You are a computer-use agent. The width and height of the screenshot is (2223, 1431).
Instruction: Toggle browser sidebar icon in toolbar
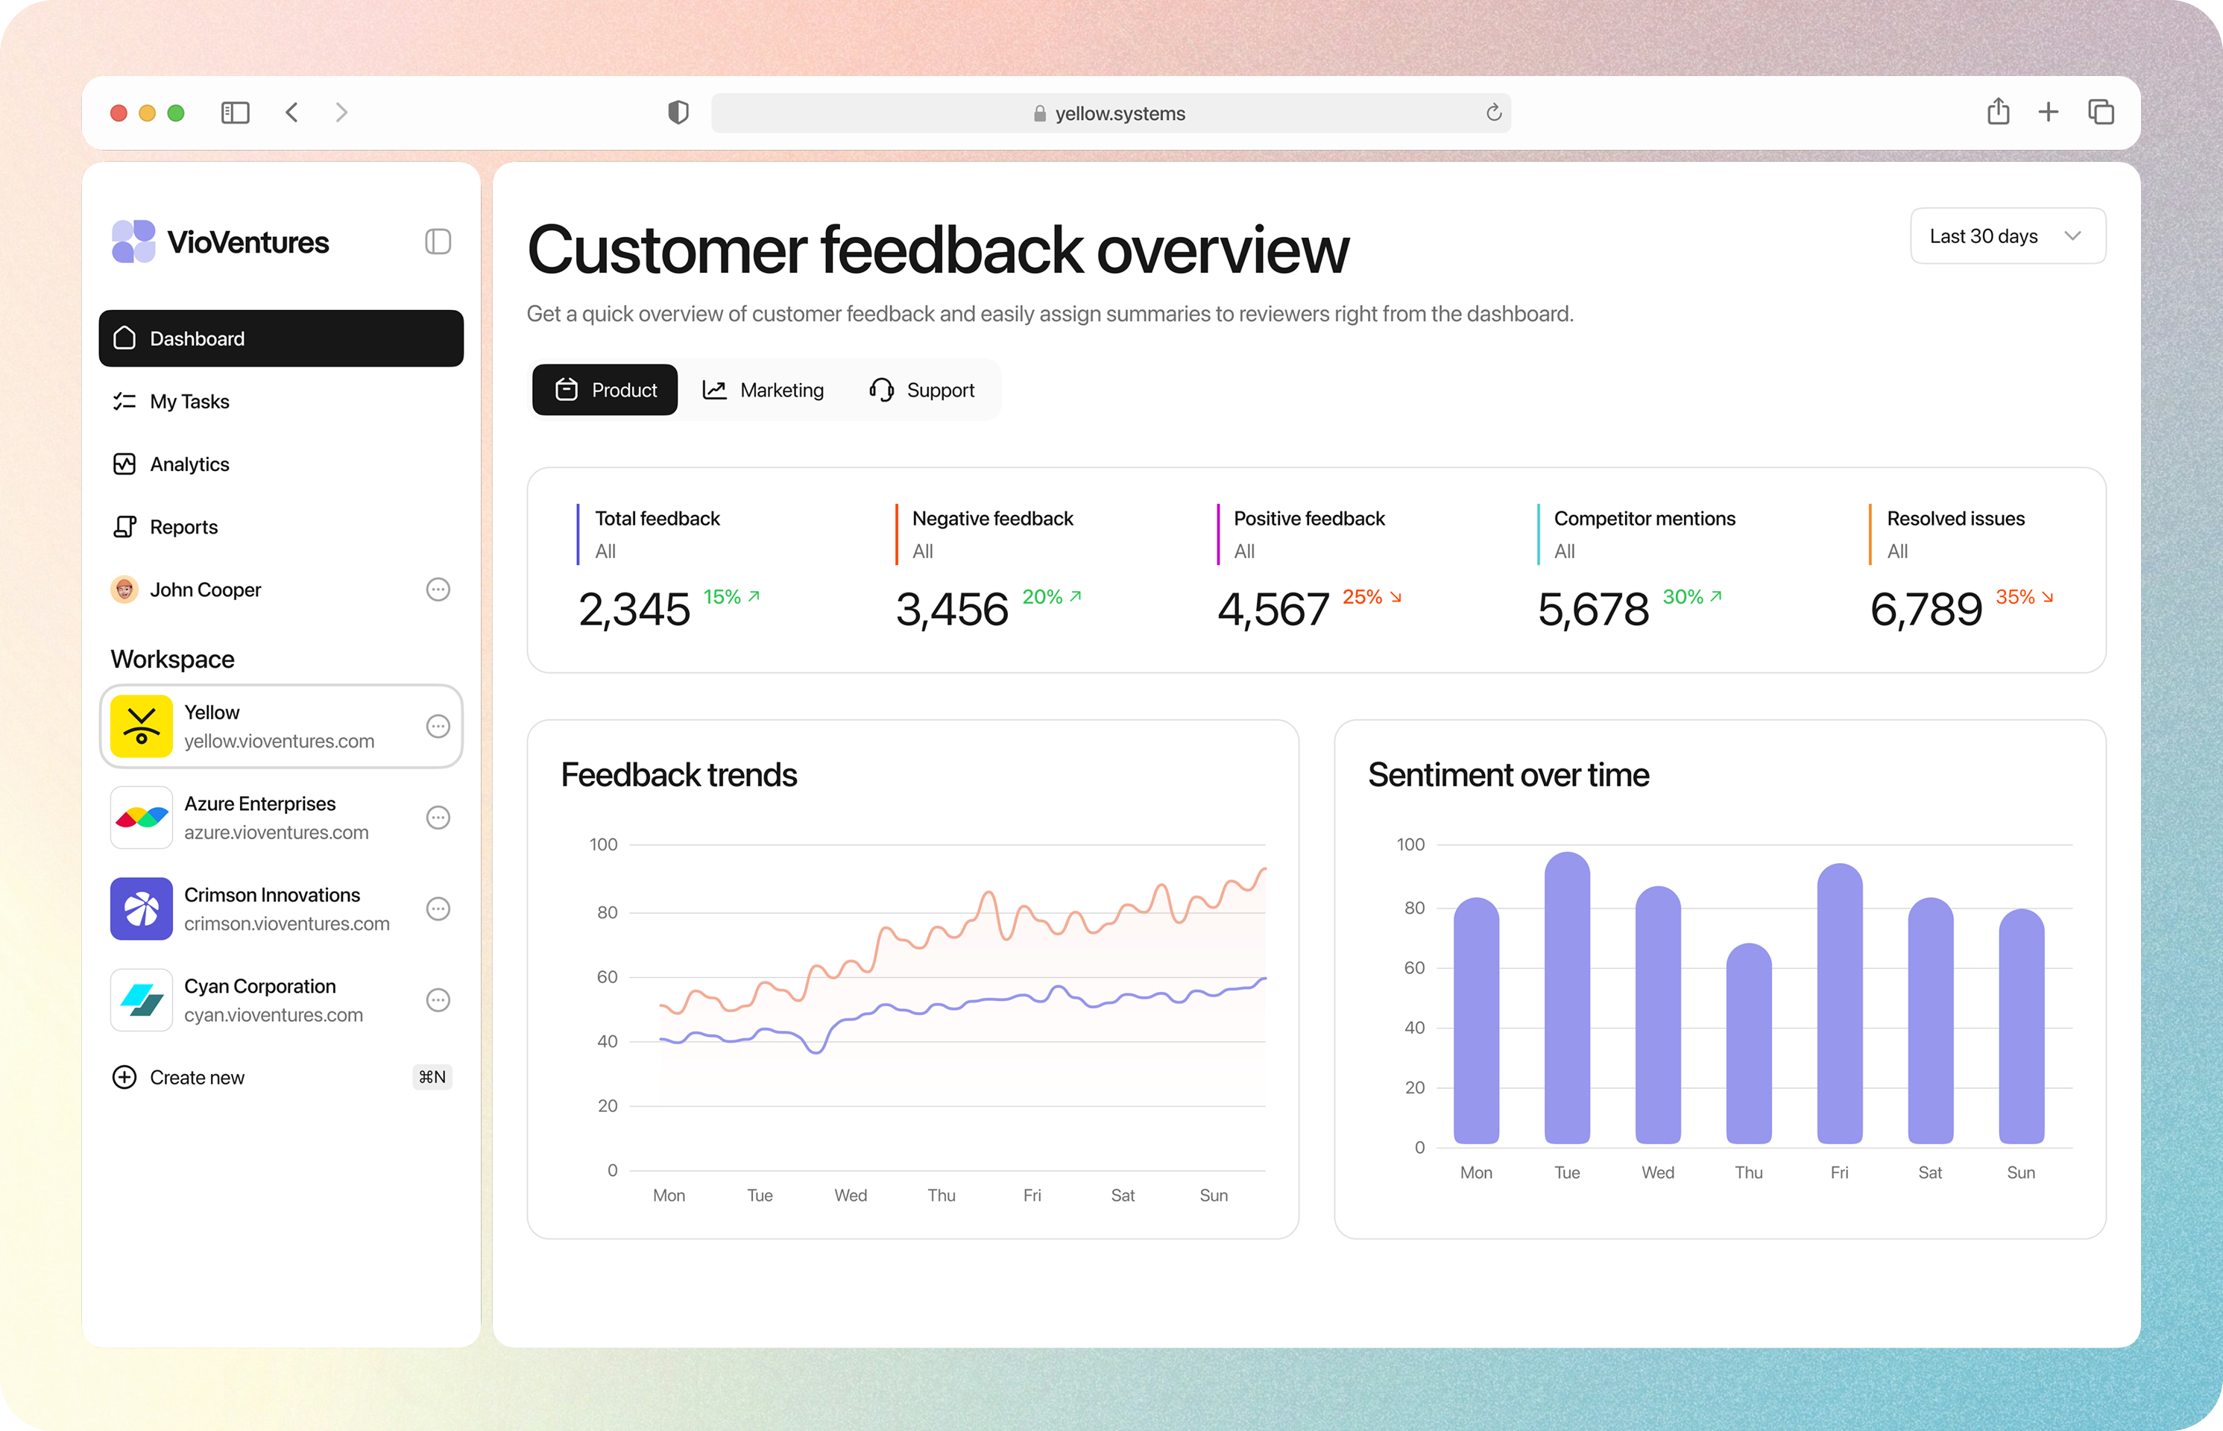click(x=235, y=113)
